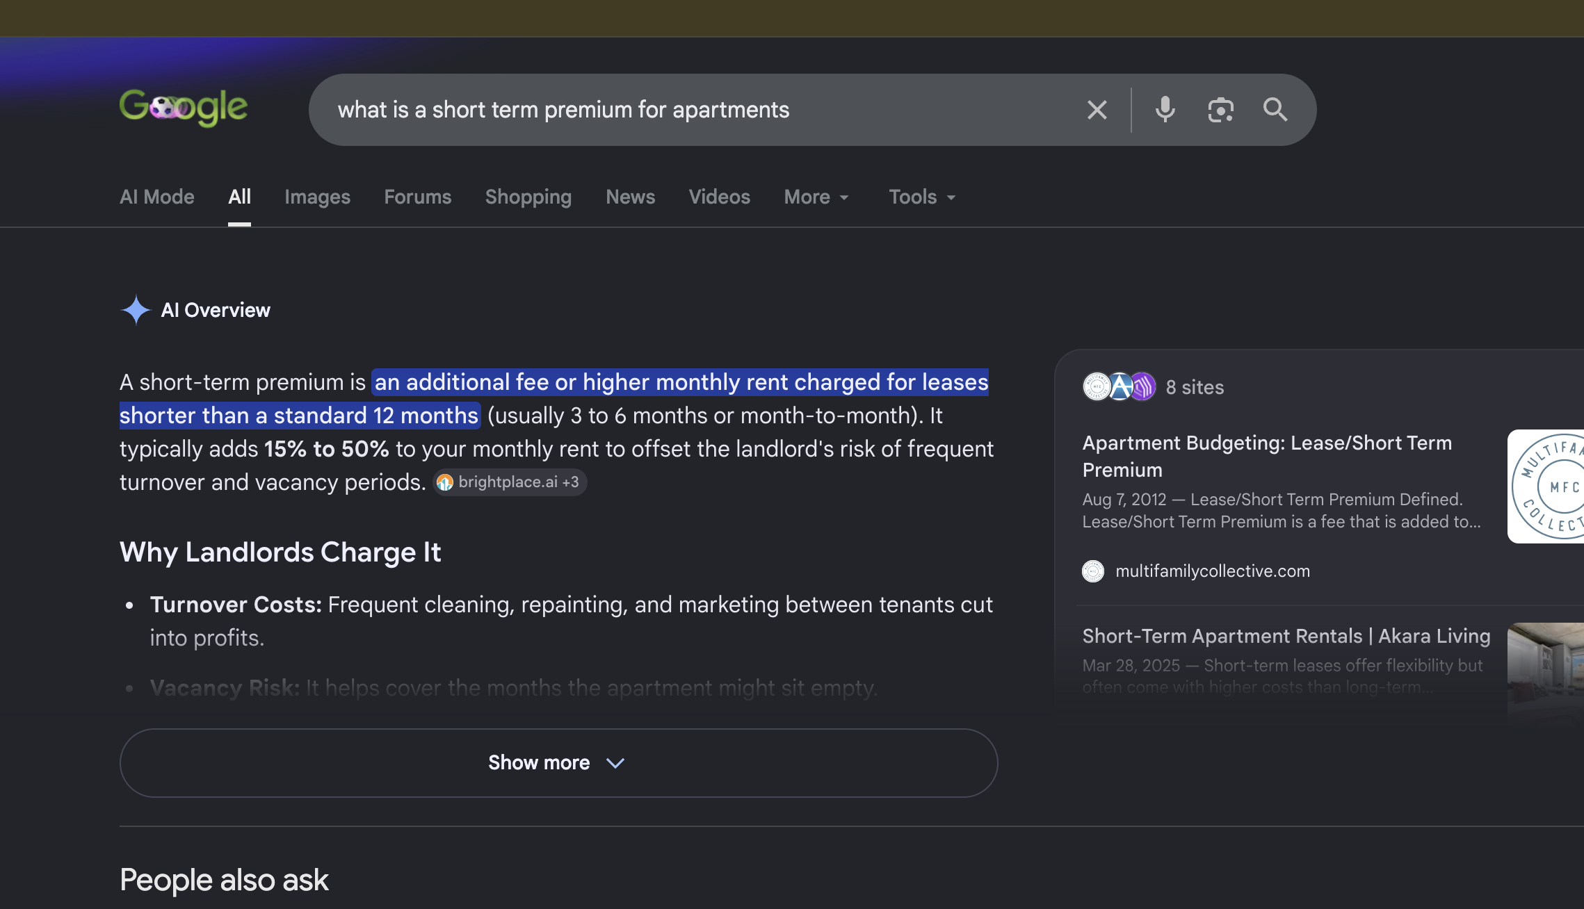Screen dimensions: 1584x909
Task: Open the Images tab
Action: (x=317, y=197)
